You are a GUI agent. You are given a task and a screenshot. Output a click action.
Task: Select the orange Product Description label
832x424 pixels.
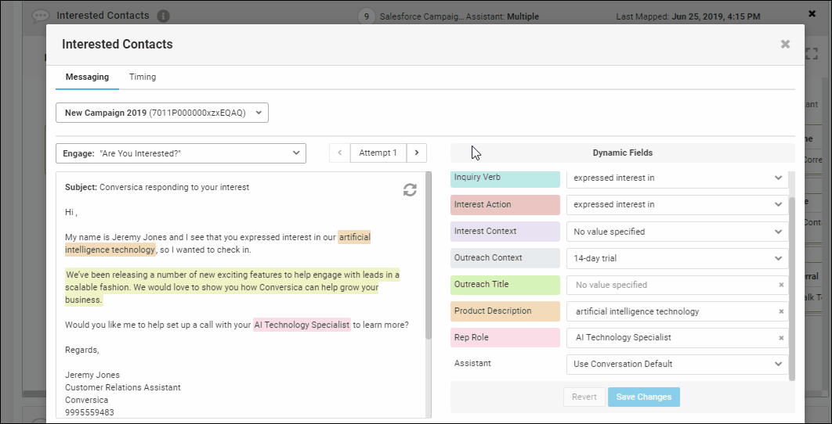(505, 311)
